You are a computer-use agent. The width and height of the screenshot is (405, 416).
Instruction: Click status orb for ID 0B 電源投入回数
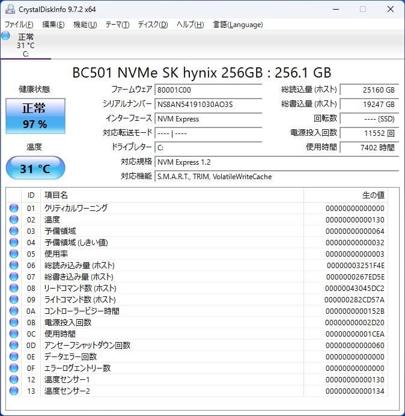pos(14,322)
